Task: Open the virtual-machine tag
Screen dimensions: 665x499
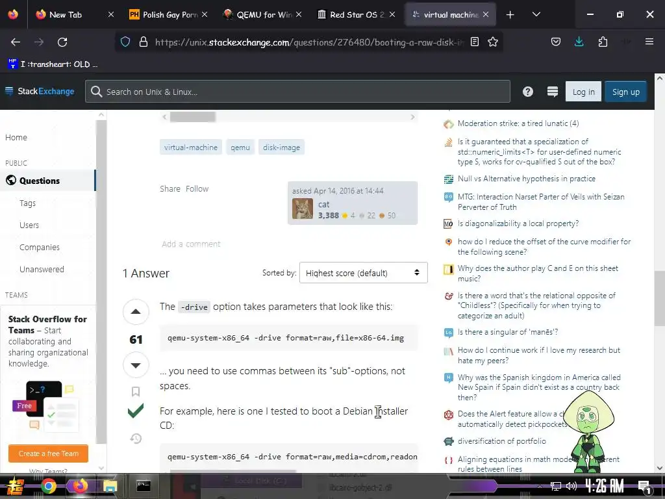Action: click(191, 147)
